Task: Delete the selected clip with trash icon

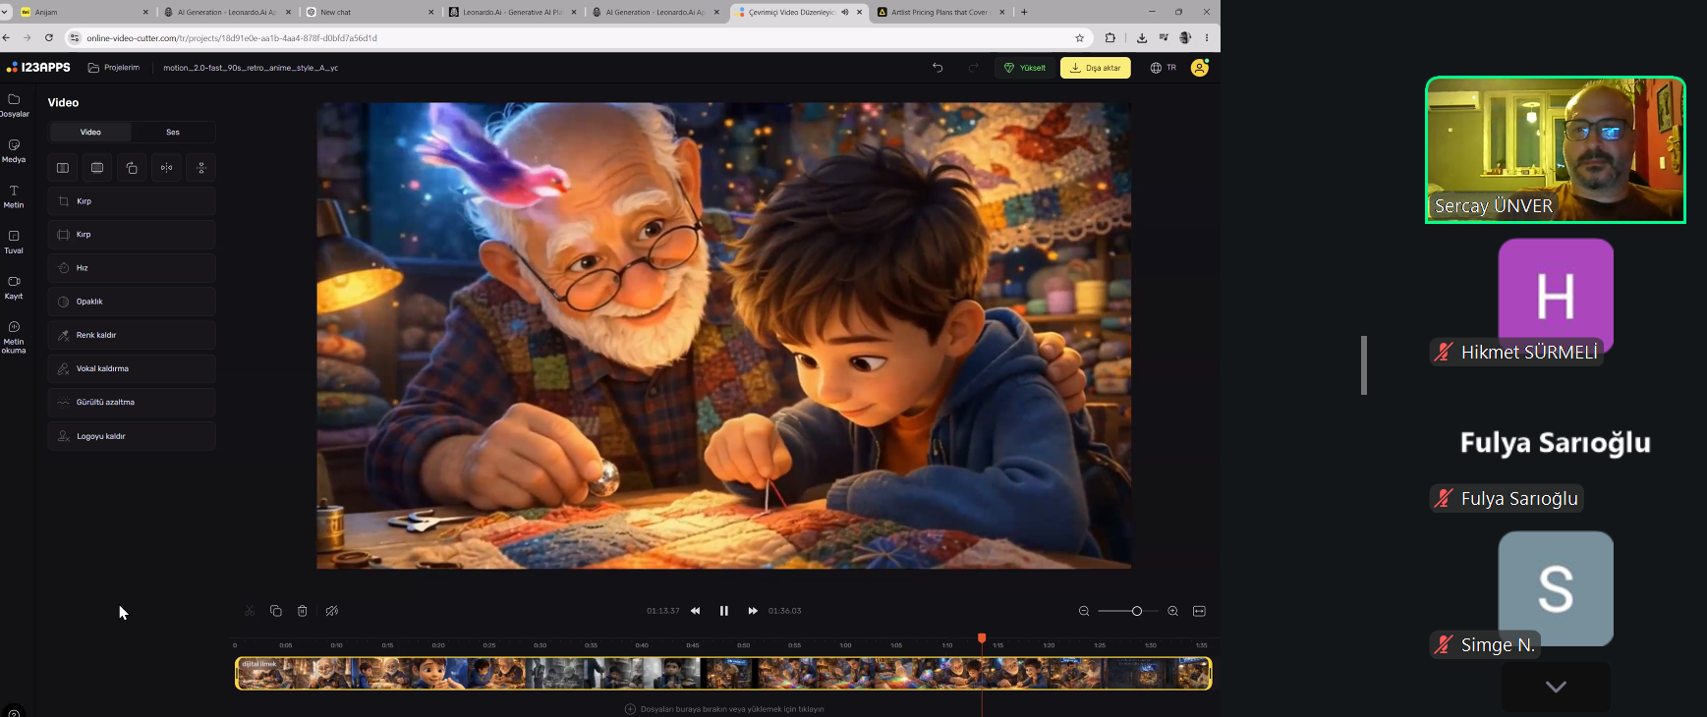Action: point(303,611)
